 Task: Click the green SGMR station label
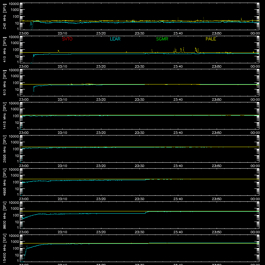(x=162, y=39)
